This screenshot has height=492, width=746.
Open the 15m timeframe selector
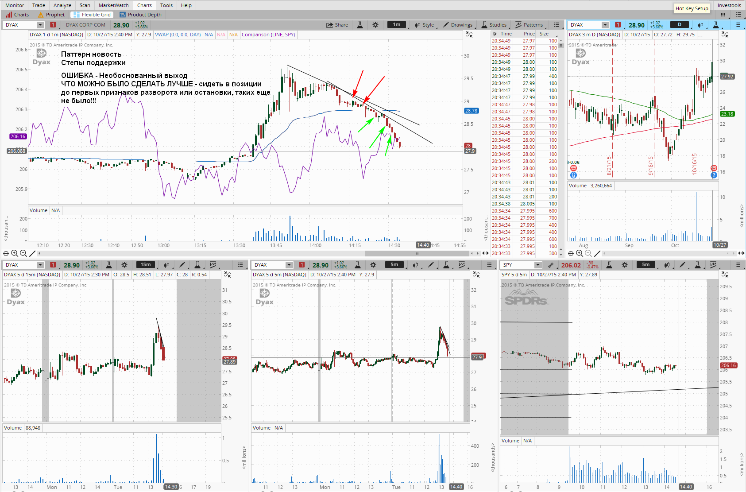coord(146,265)
